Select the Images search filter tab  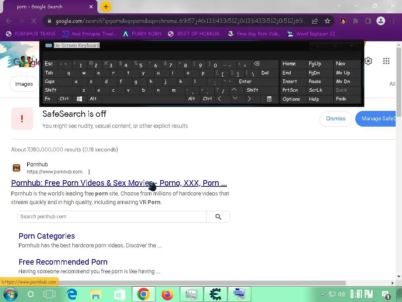pyautogui.click(x=24, y=84)
